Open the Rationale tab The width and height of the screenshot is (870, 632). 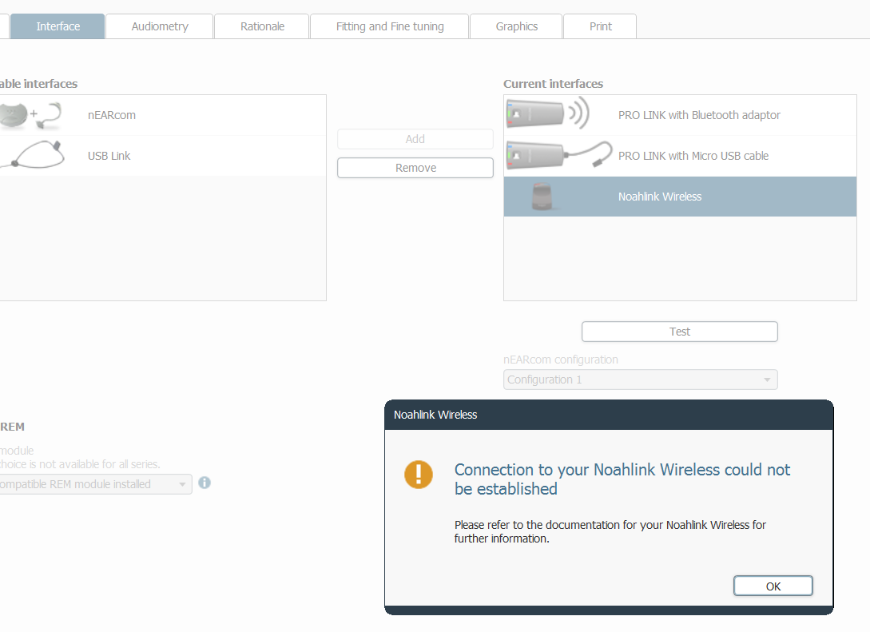point(262,26)
